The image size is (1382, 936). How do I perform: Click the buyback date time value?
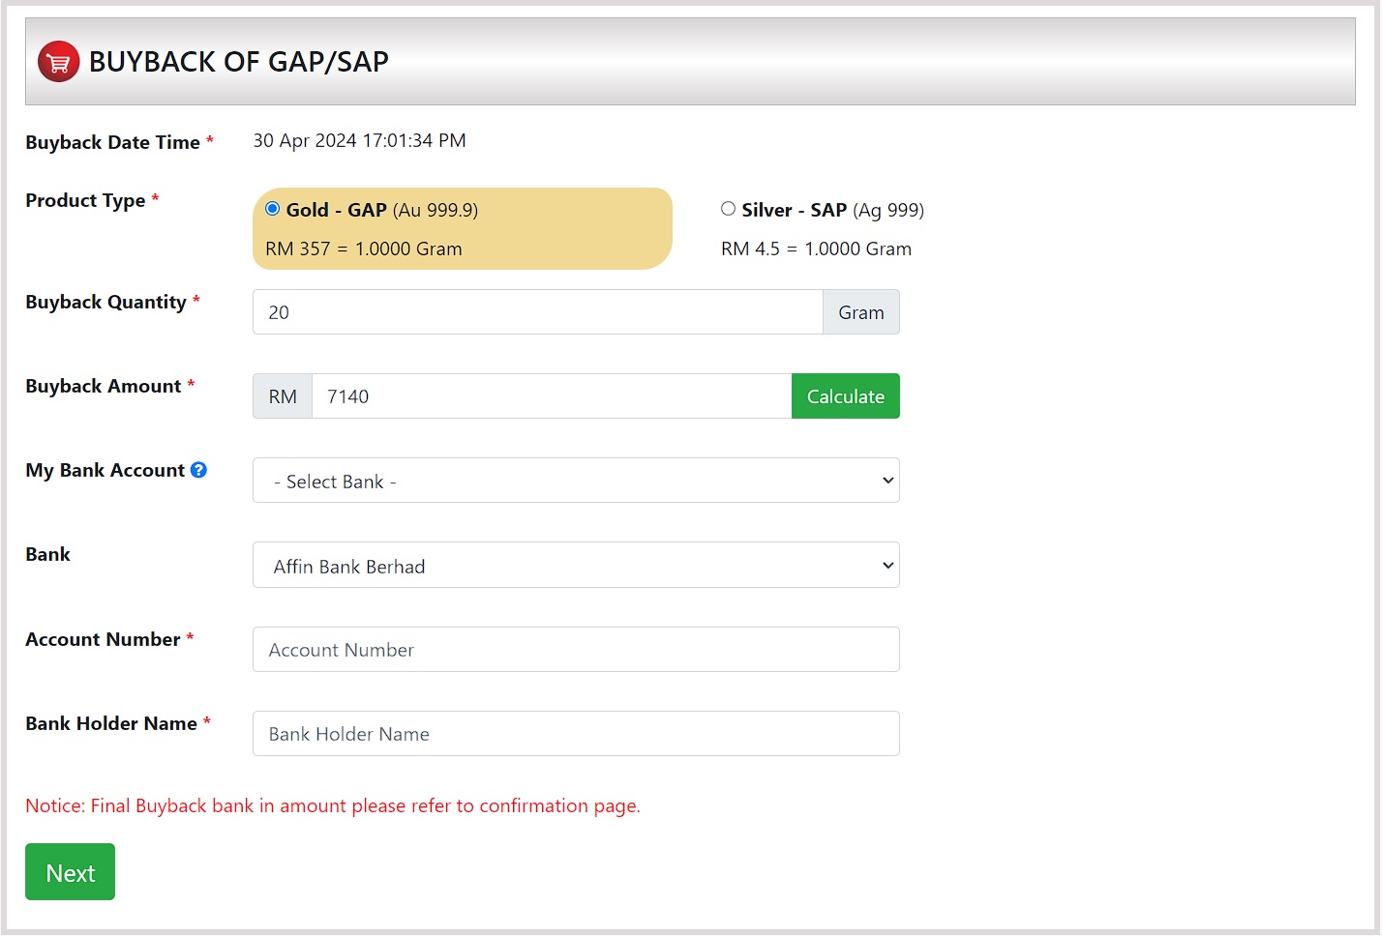[x=359, y=141]
